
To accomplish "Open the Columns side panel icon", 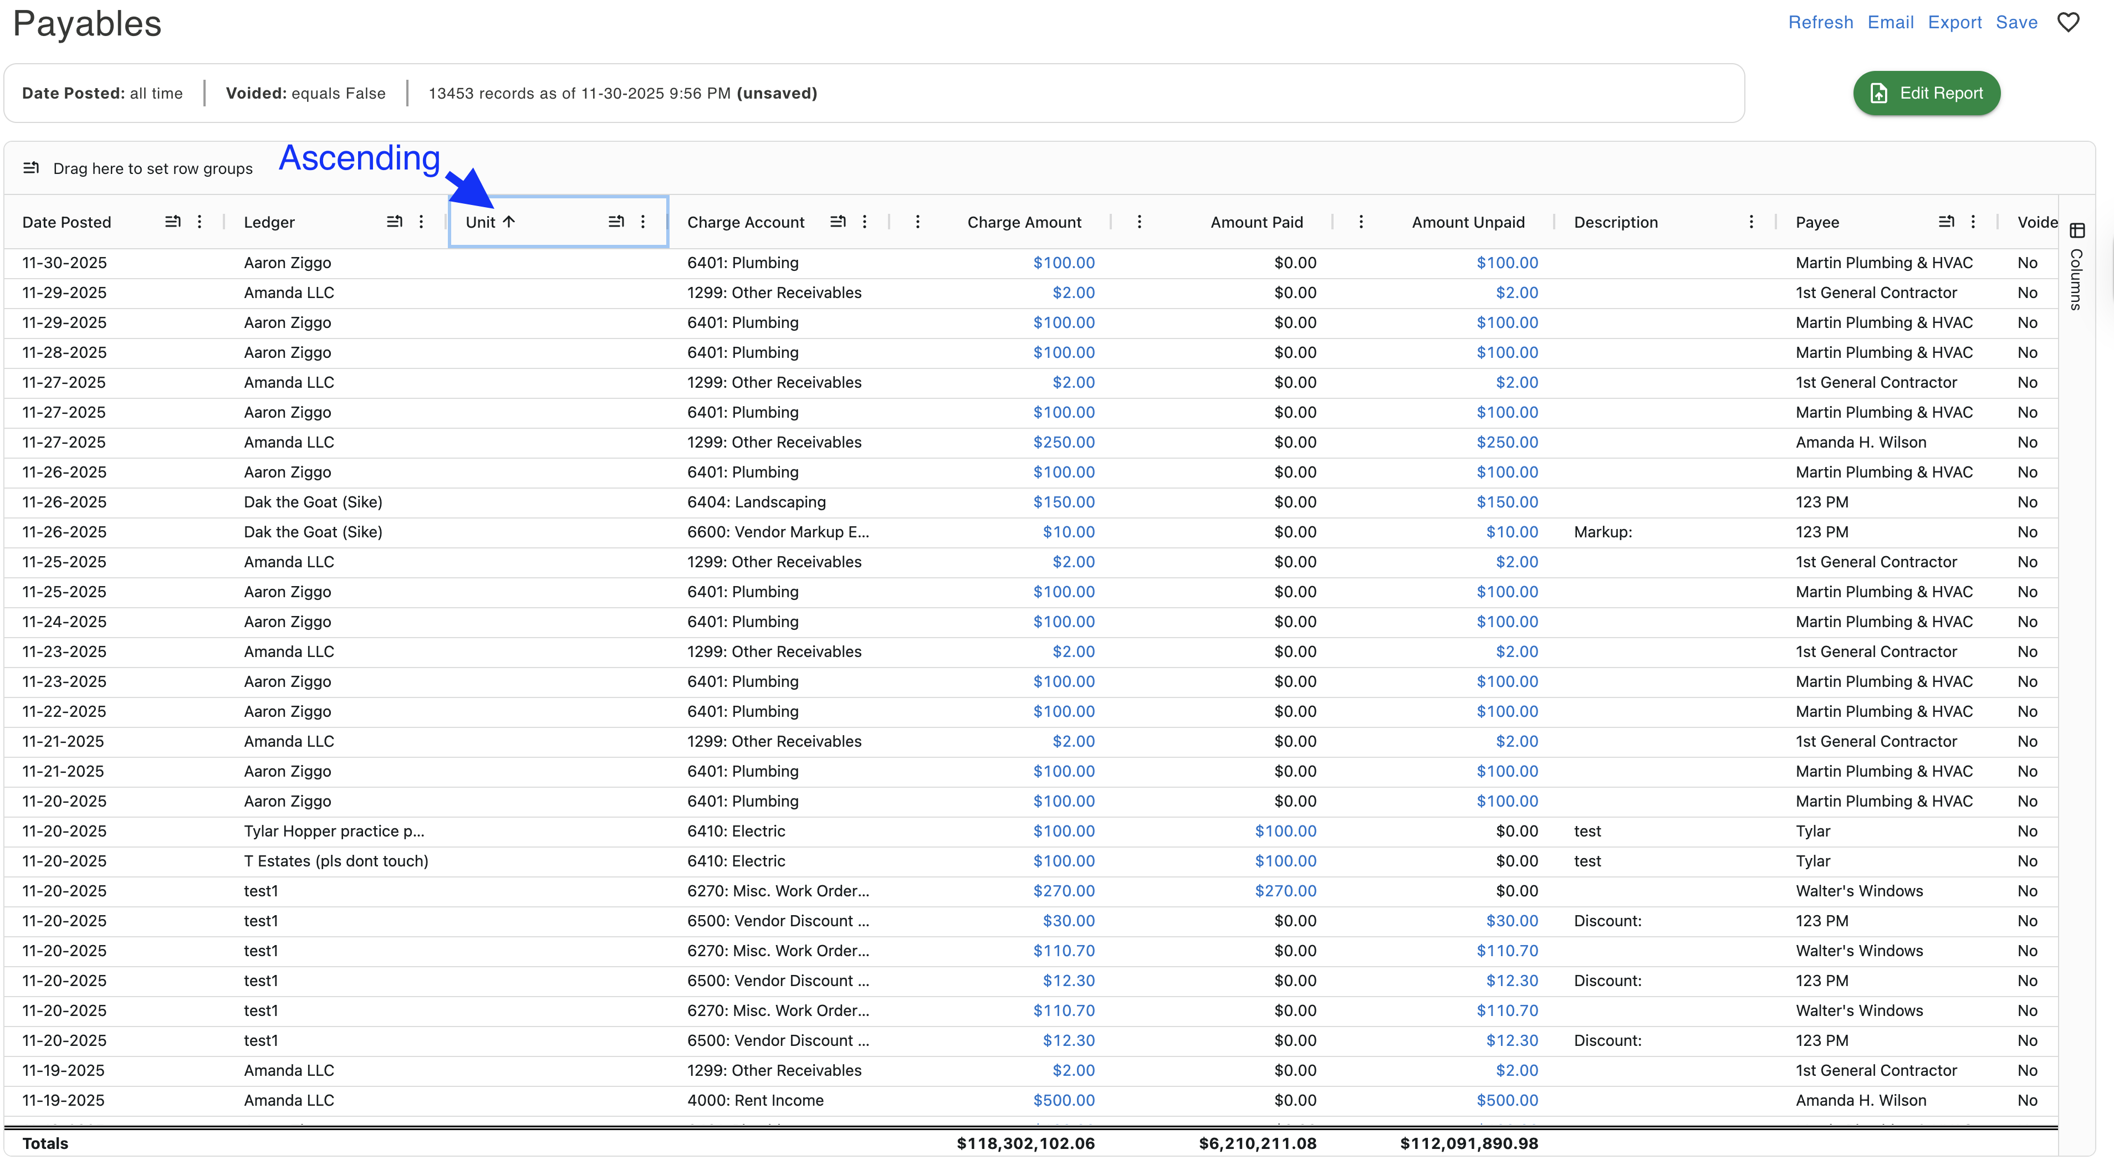I will click(x=2077, y=230).
